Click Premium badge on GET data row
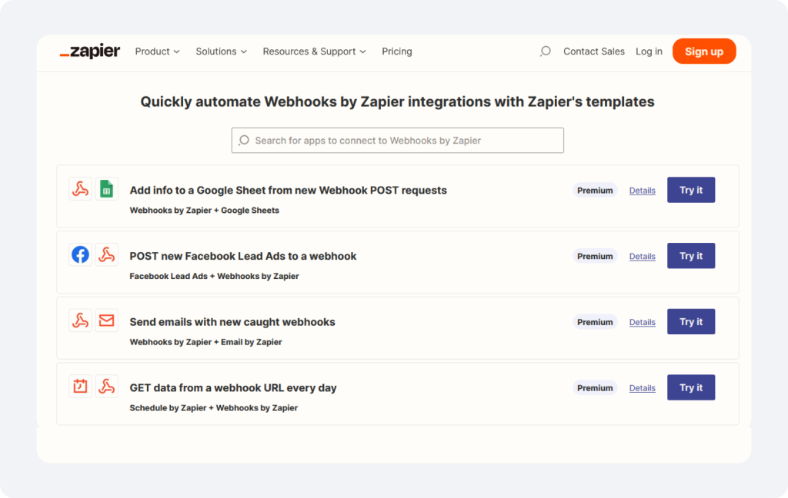Viewport: 788px width, 498px height. 595,387
